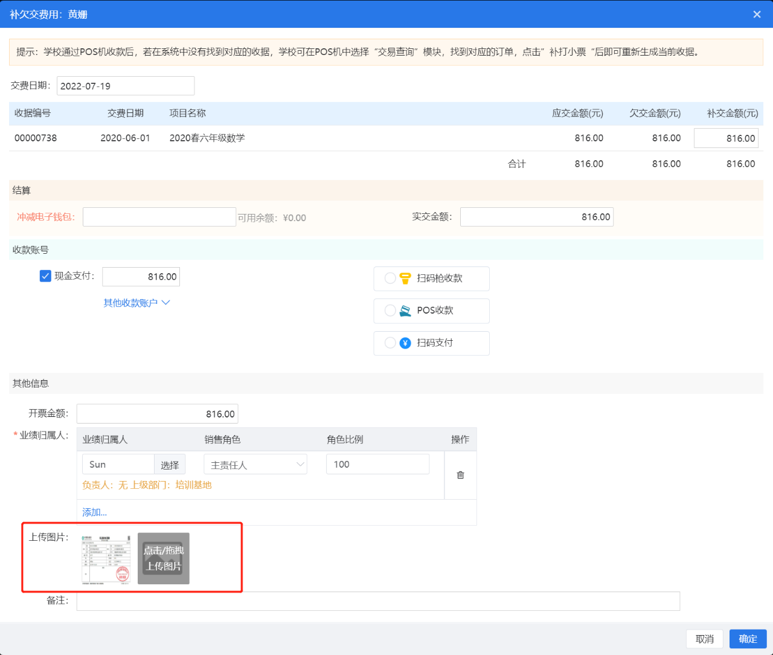
Task: Choose the 扫码支付 radio option
Action: point(390,343)
